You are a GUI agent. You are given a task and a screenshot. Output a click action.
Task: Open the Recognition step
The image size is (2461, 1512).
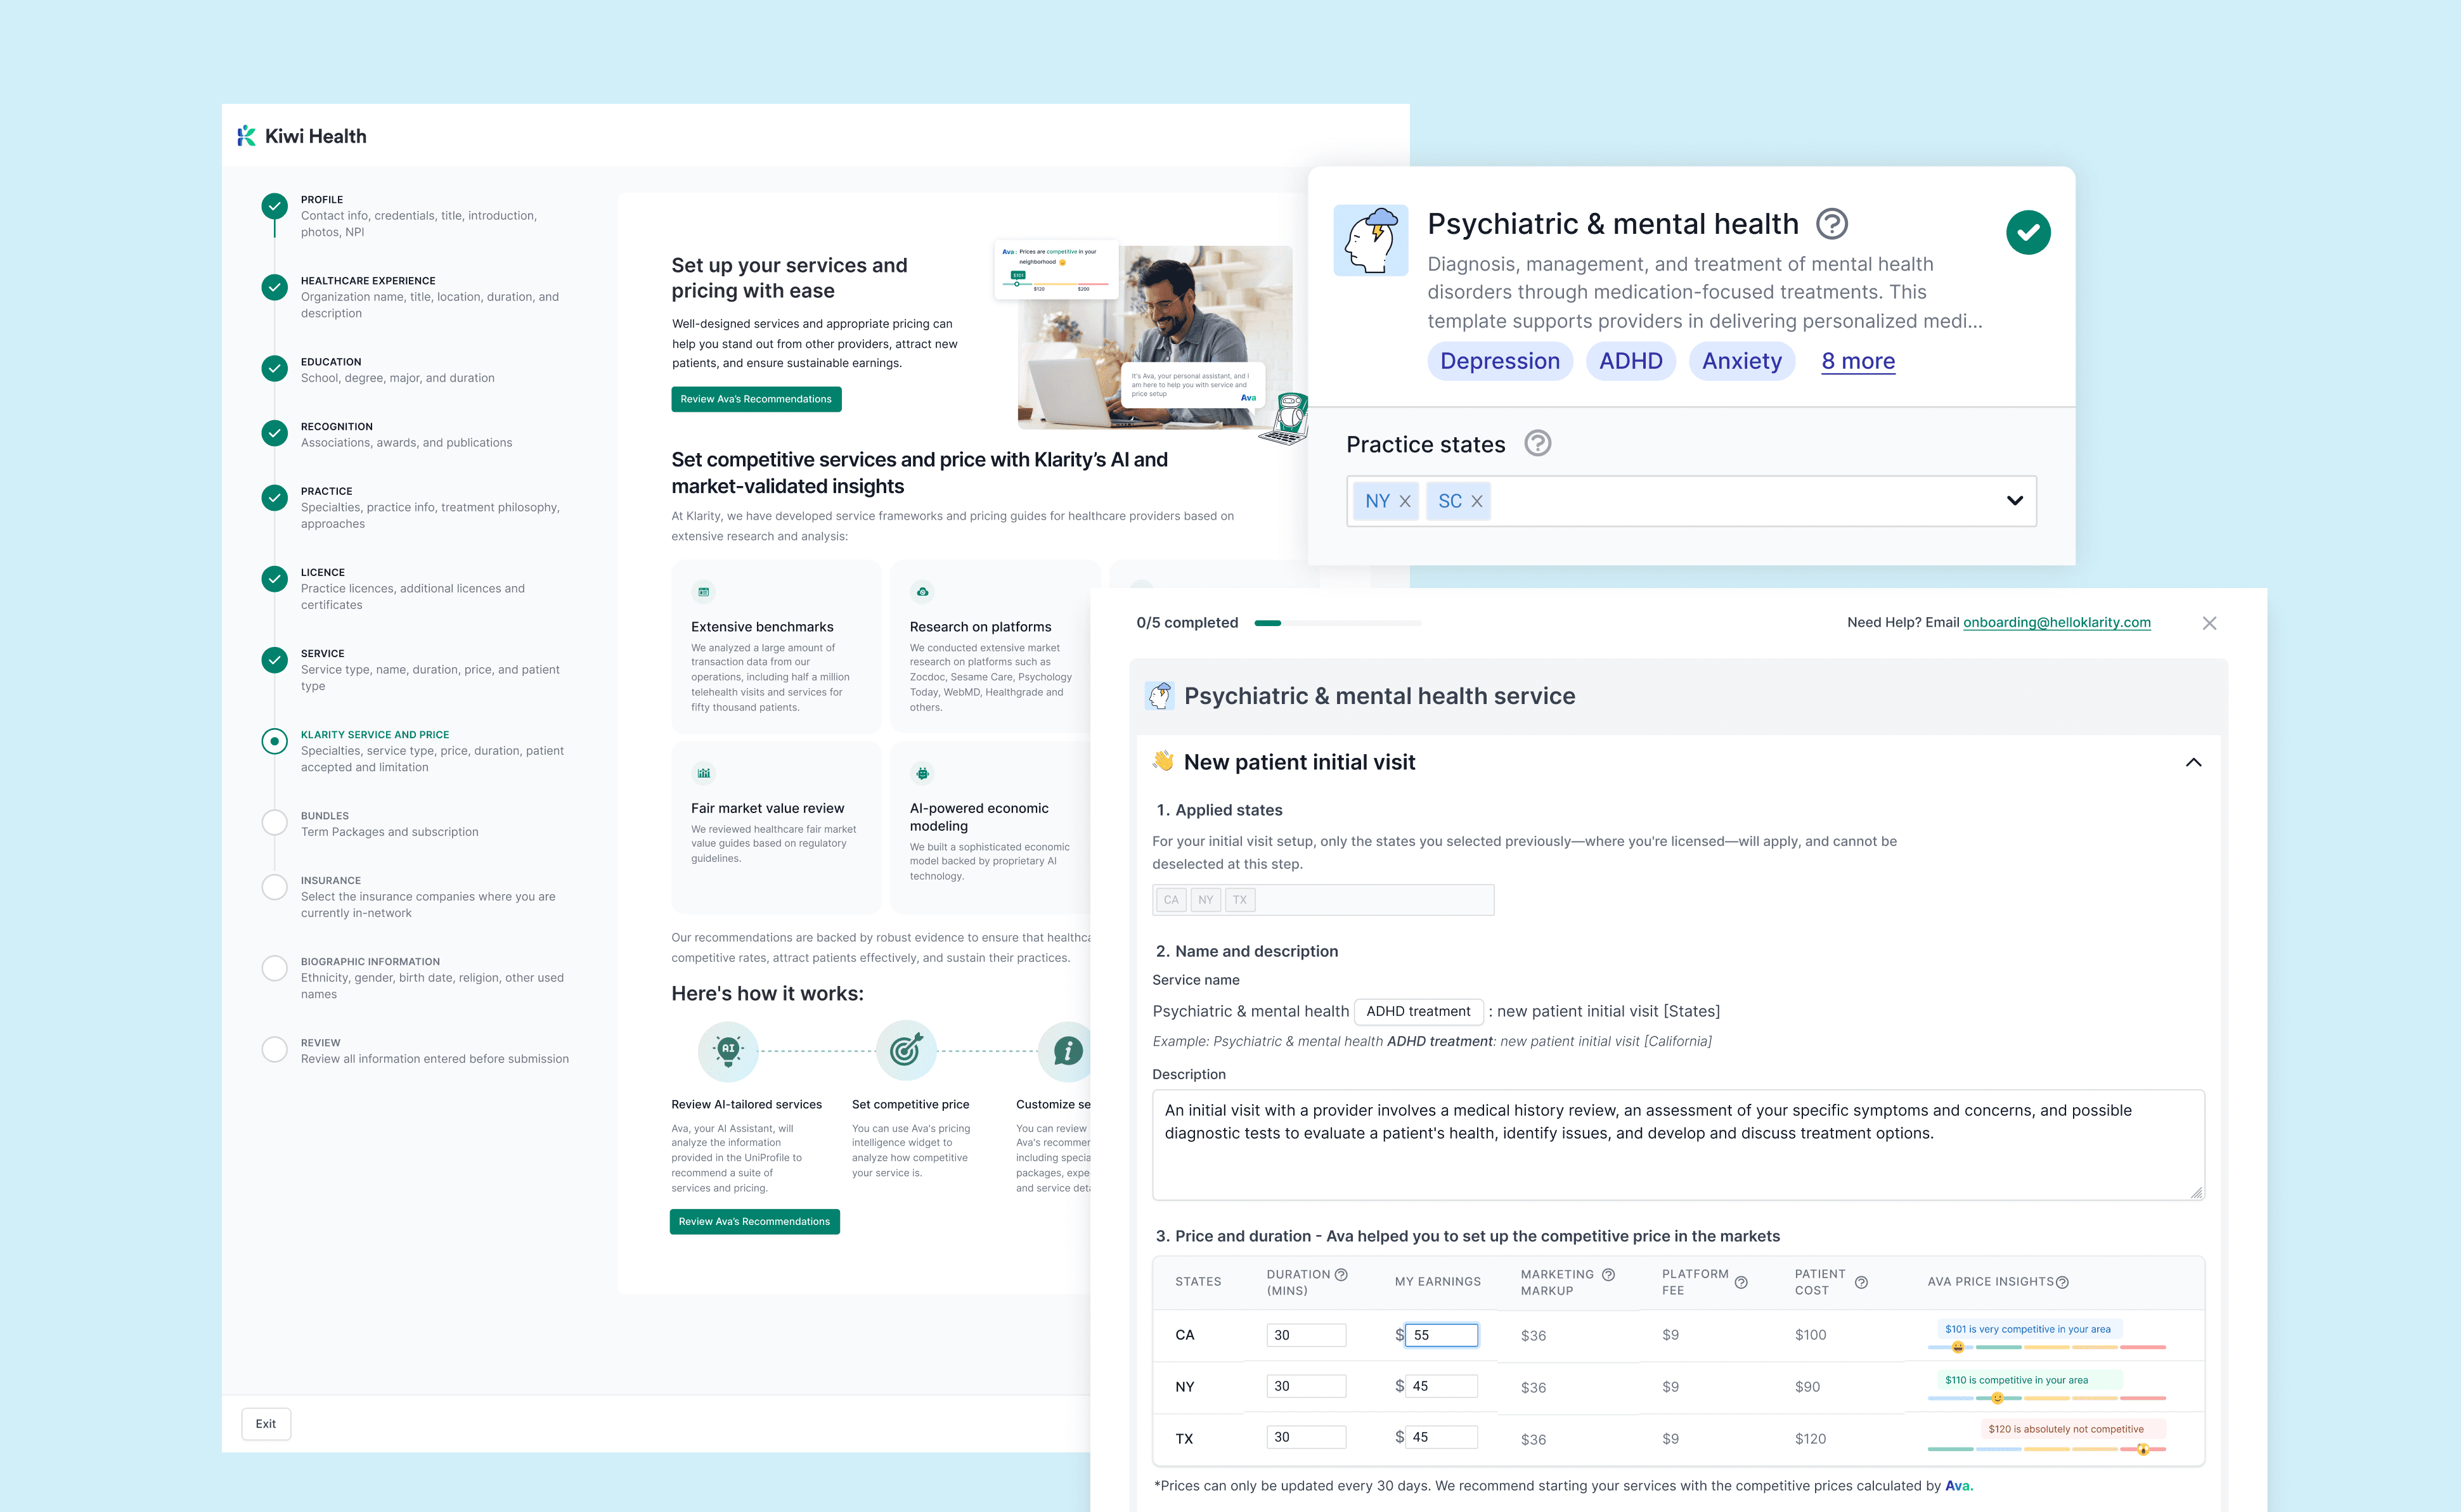click(406, 435)
